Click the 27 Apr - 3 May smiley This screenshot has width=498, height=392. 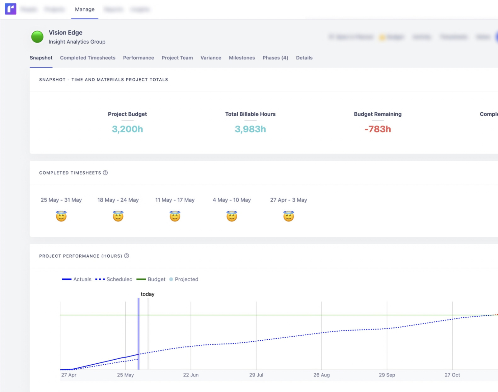tap(289, 216)
